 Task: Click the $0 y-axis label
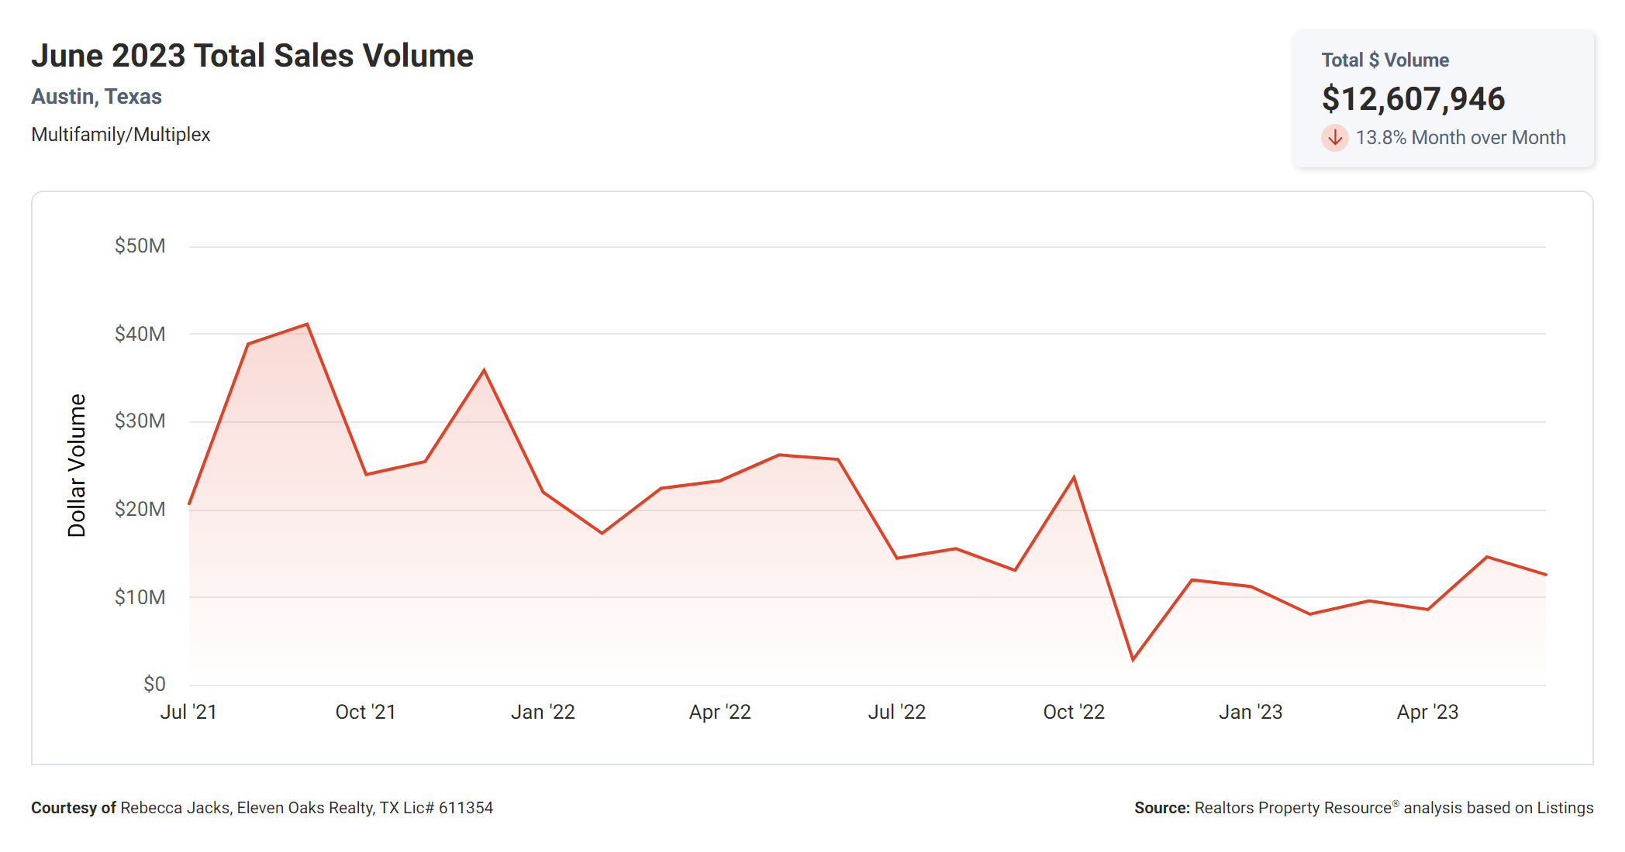[x=154, y=684]
